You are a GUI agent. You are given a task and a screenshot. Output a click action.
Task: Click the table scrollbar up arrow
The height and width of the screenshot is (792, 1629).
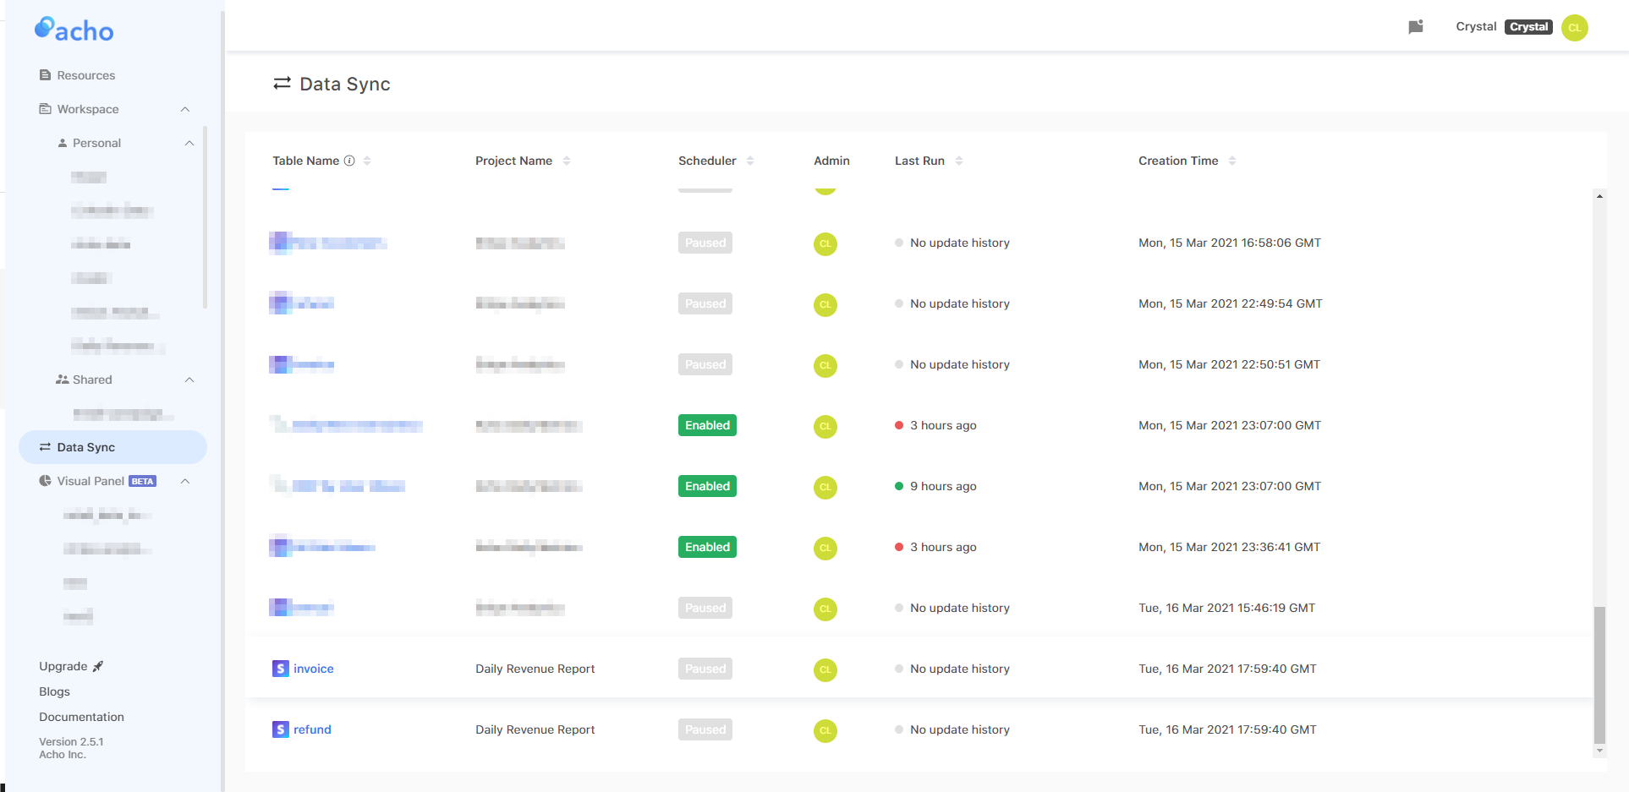(x=1599, y=196)
